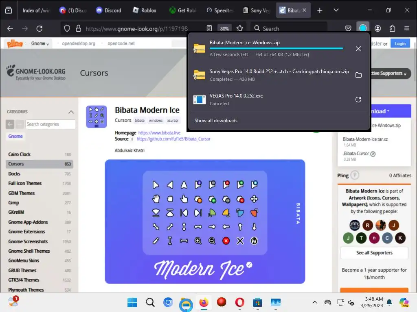The width and height of the screenshot is (417, 312).
Task: Open the opendesktop.org link
Action: coord(79,43)
